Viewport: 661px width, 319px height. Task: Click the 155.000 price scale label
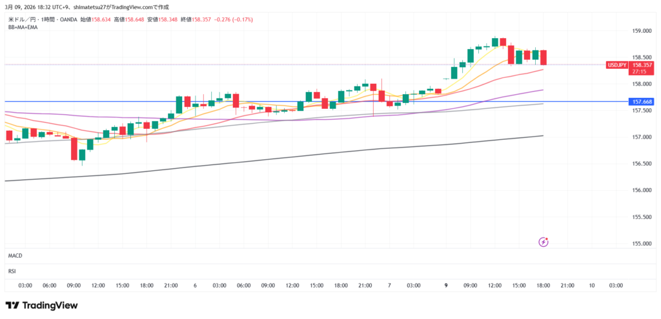coord(640,244)
